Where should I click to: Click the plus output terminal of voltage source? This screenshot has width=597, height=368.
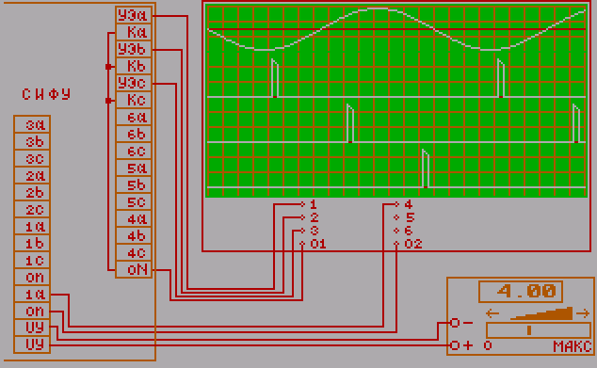(x=455, y=345)
